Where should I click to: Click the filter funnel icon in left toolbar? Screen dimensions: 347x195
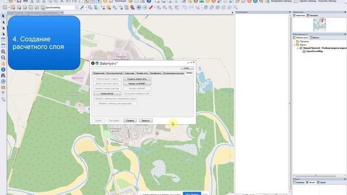tap(3, 93)
